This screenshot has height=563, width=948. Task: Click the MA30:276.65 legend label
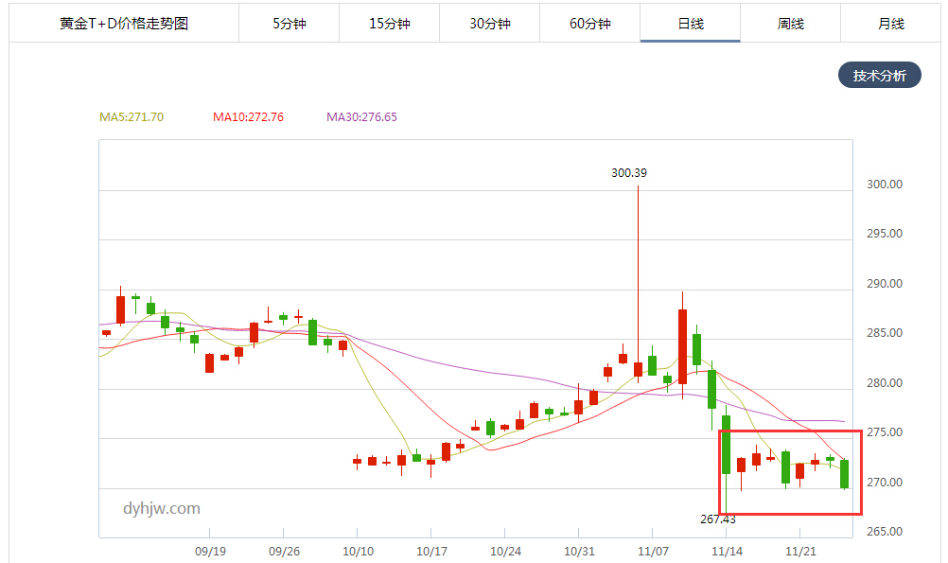tap(361, 116)
